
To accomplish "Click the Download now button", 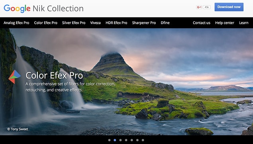I will pyautogui.click(x=229, y=7).
